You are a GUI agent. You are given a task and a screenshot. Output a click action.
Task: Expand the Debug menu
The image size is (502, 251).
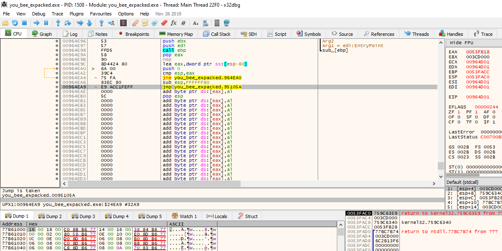[38, 14]
